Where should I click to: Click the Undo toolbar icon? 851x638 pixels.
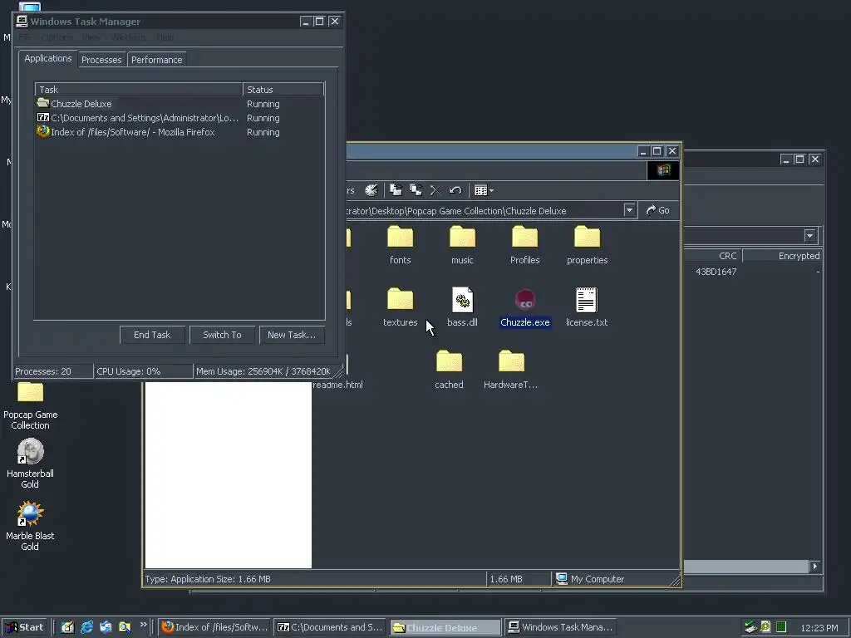[455, 190]
